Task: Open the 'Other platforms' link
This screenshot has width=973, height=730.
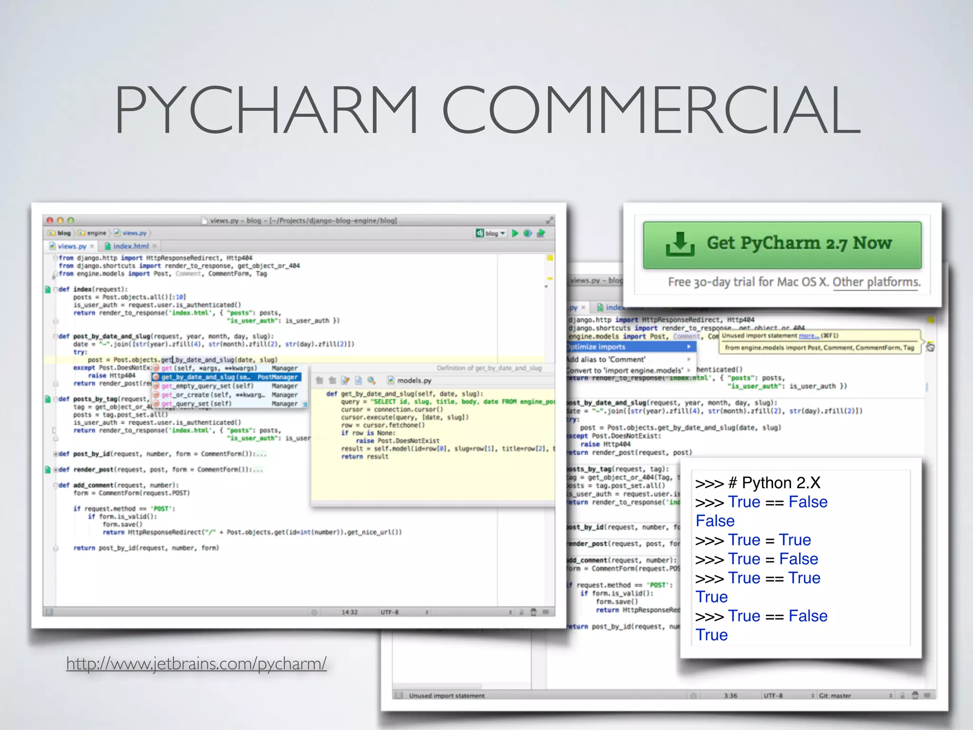Action: pos(877,282)
